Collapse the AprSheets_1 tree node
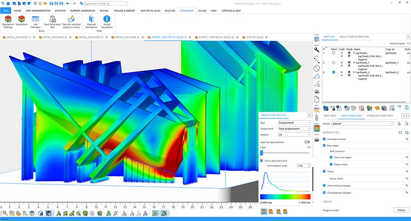 point(354,63)
